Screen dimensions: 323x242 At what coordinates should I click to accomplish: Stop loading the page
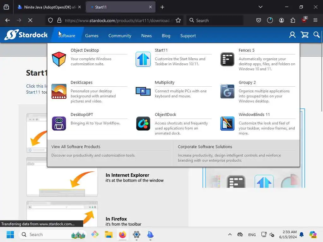click(30, 20)
